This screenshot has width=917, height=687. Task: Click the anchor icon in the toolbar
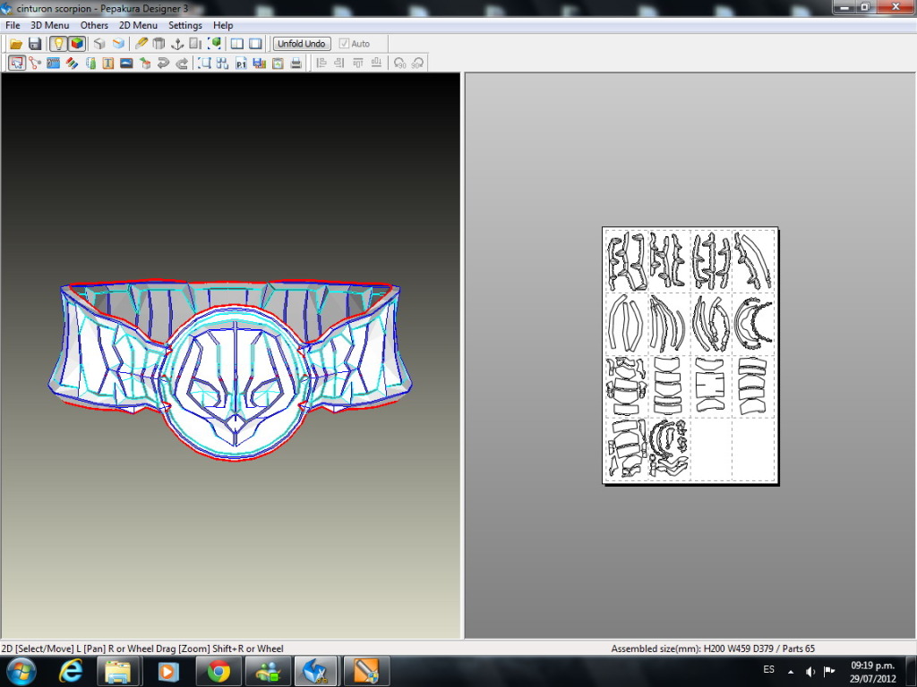click(177, 44)
